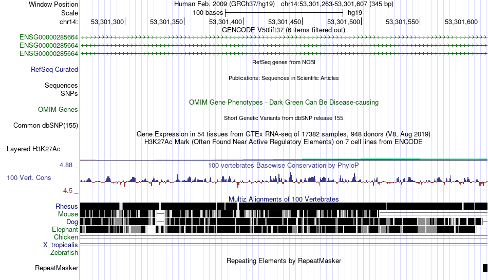Click Repeating Elements by RepeatMasker title
This screenshot has height=280, width=488.
tap(284, 261)
